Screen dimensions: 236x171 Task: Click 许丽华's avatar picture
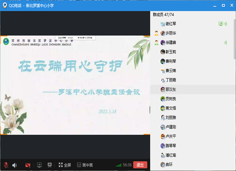(163, 33)
